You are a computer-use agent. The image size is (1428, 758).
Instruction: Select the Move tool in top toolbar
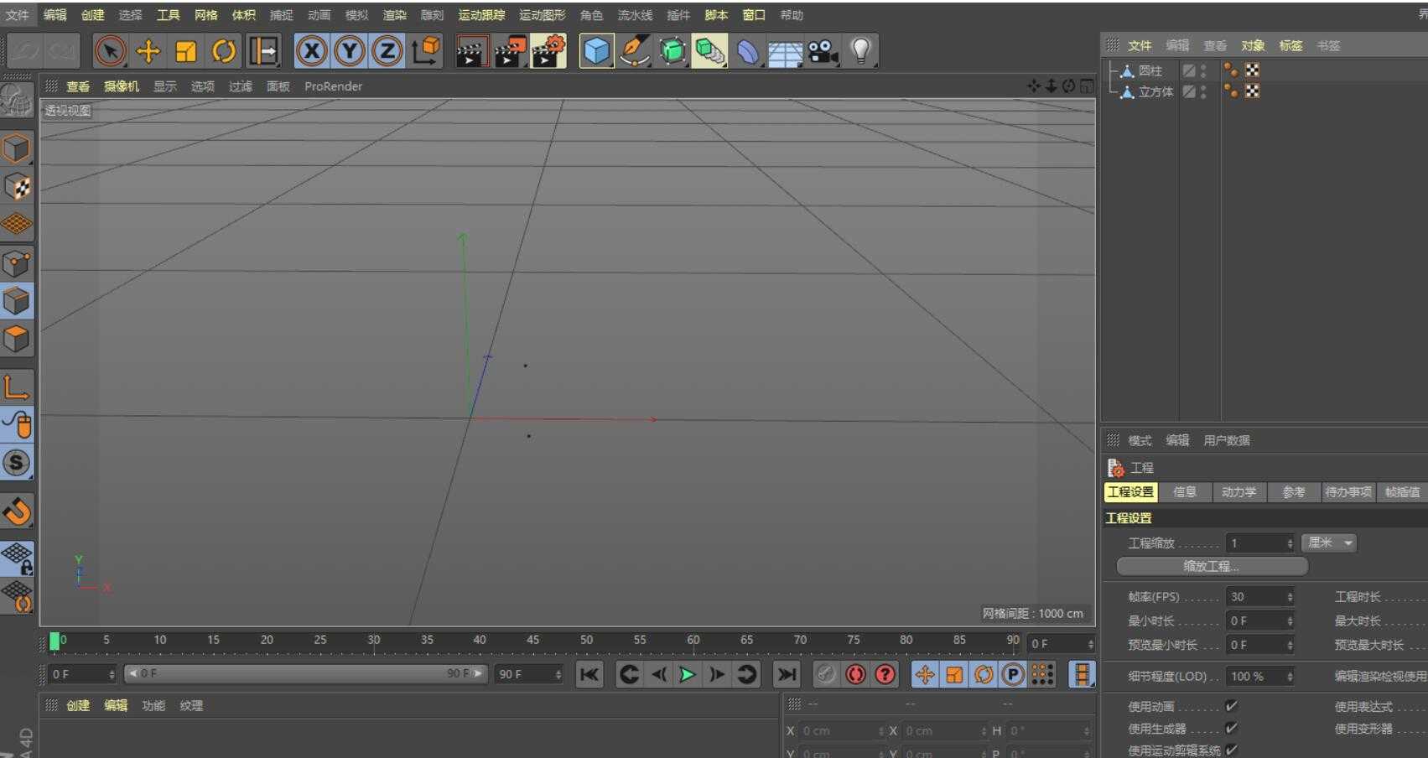(148, 52)
